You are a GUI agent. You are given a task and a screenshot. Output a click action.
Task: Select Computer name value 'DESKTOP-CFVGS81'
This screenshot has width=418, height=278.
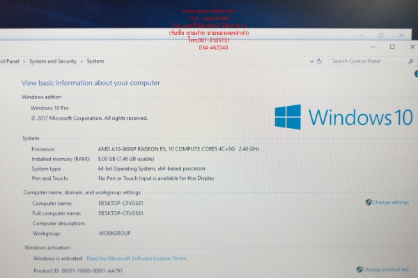point(121,203)
